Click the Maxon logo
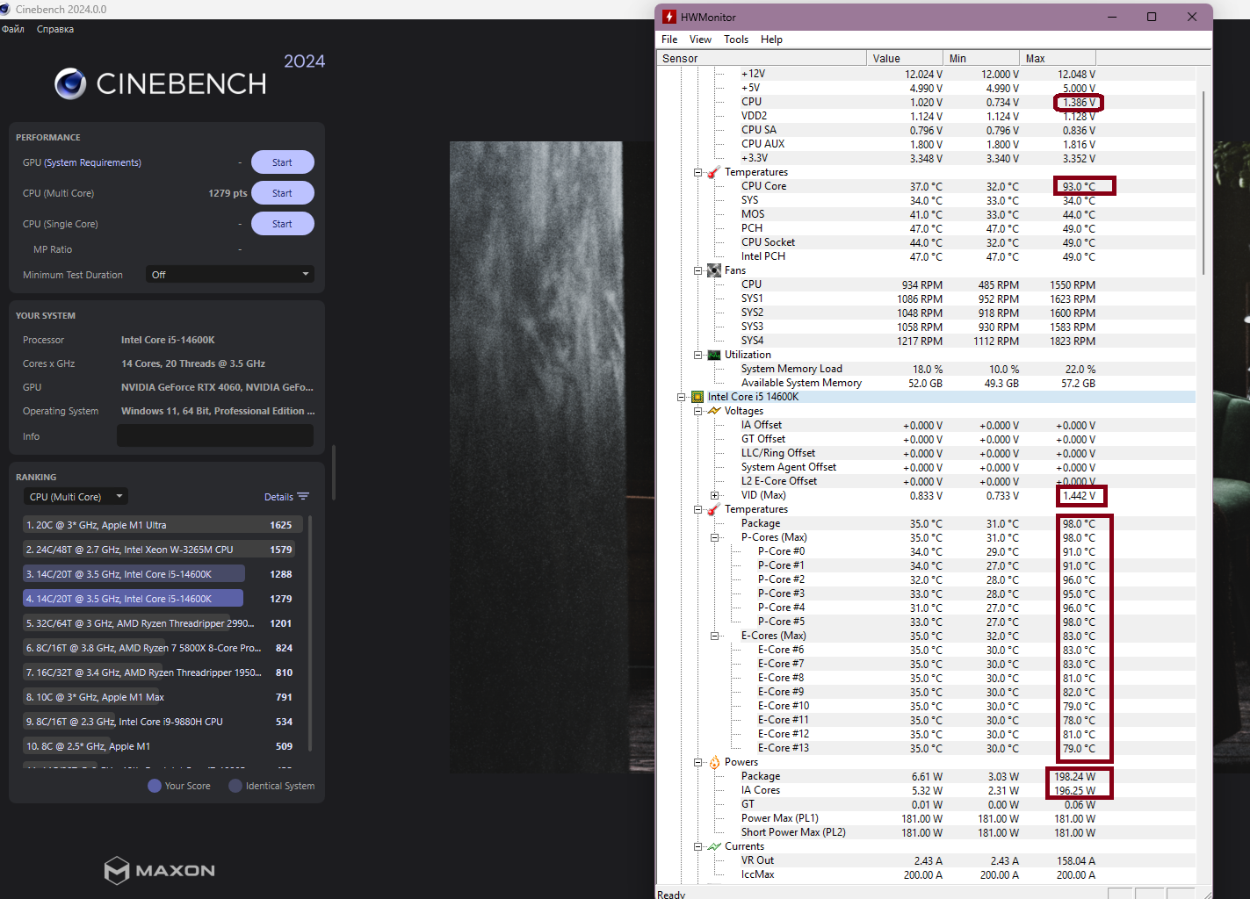The width and height of the screenshot is (1250, 899). pos(160,870)
